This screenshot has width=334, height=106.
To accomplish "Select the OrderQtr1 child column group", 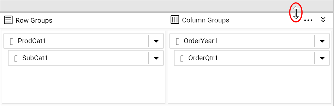I will pos(252,58).
